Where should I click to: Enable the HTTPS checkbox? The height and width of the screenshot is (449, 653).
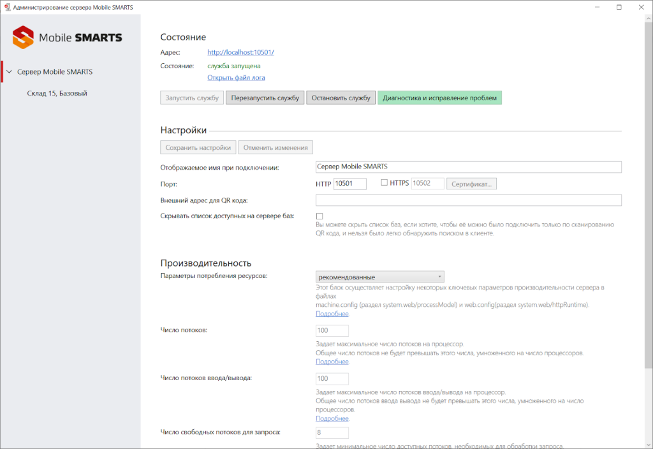[x=385, y=182]
